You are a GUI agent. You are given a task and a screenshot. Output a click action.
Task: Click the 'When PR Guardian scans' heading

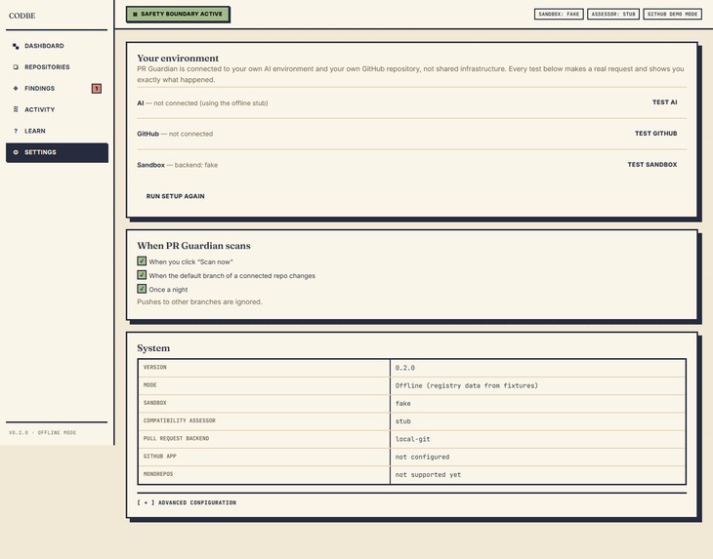193,246
